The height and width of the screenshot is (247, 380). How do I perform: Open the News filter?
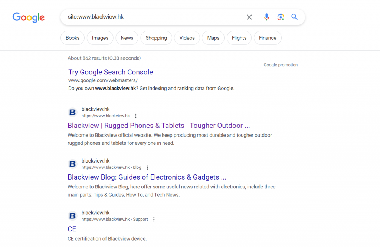(127, 38)
